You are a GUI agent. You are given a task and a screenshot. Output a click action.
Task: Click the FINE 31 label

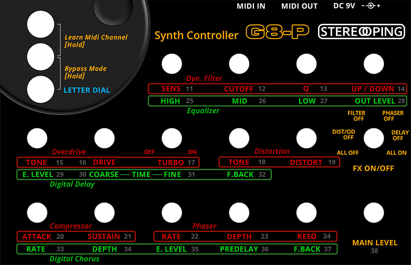coord(180,174)
